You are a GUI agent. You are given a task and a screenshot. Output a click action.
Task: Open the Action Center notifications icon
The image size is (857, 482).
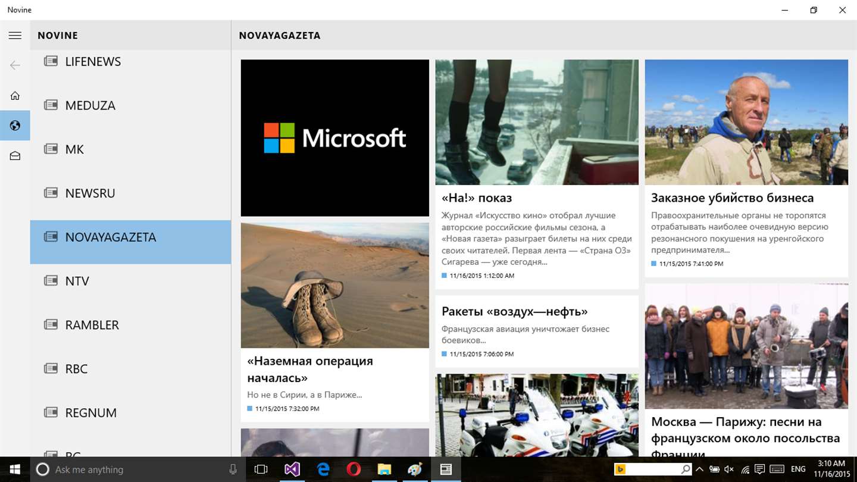[x=760, y=470]
